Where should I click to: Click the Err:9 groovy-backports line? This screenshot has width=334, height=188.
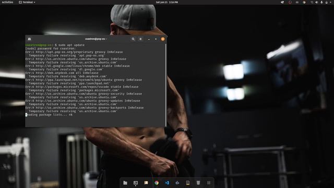[85, 108]
